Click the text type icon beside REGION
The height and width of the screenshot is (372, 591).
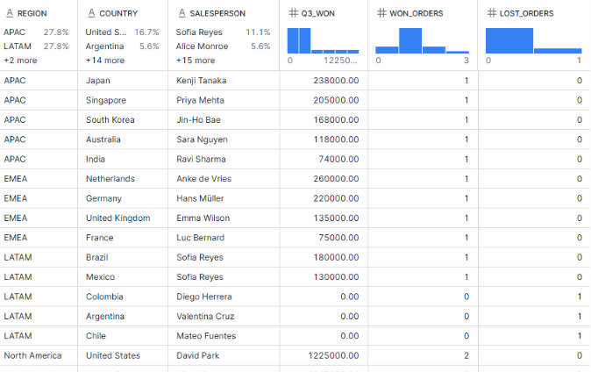(x=10, y=13)
